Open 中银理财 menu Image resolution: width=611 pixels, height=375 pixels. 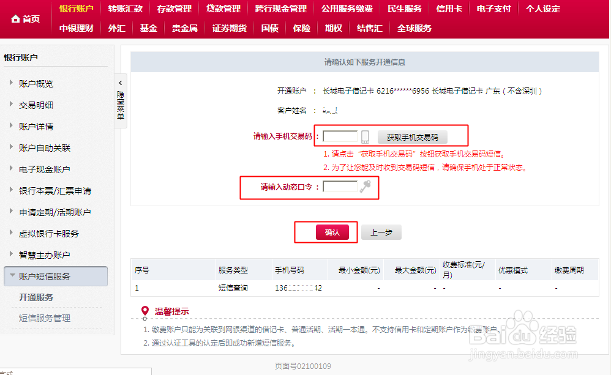coord(77,28)
